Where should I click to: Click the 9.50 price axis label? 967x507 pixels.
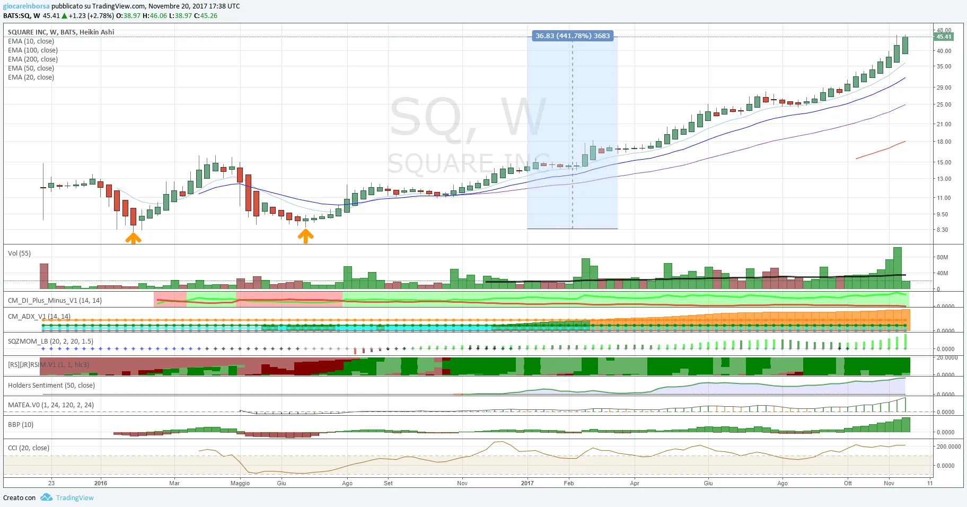click(x=942, y=215)
